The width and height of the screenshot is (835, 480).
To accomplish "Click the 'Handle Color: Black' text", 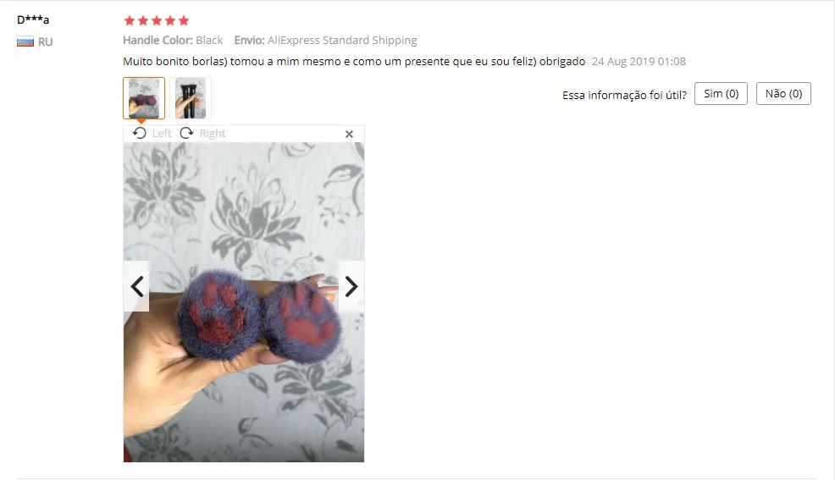I will coord(173,40).
